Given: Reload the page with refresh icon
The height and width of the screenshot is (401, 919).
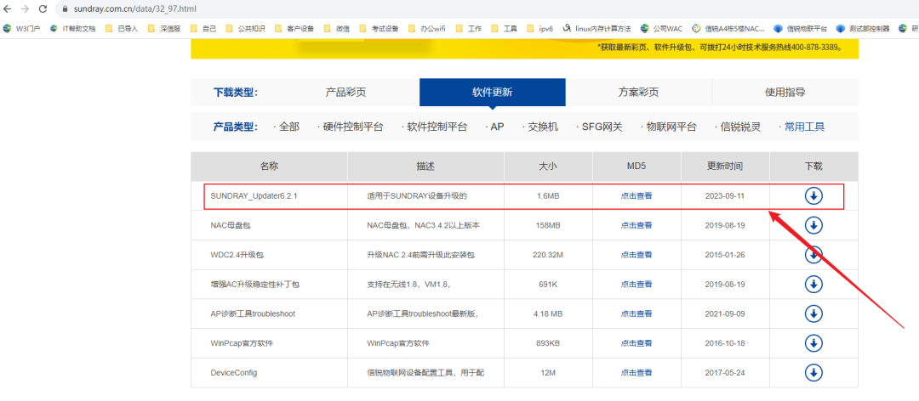Looking at the screenshot, I should (43, 8).
